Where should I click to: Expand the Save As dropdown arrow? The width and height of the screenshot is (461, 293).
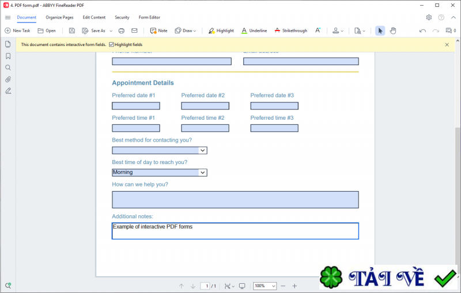111,31
